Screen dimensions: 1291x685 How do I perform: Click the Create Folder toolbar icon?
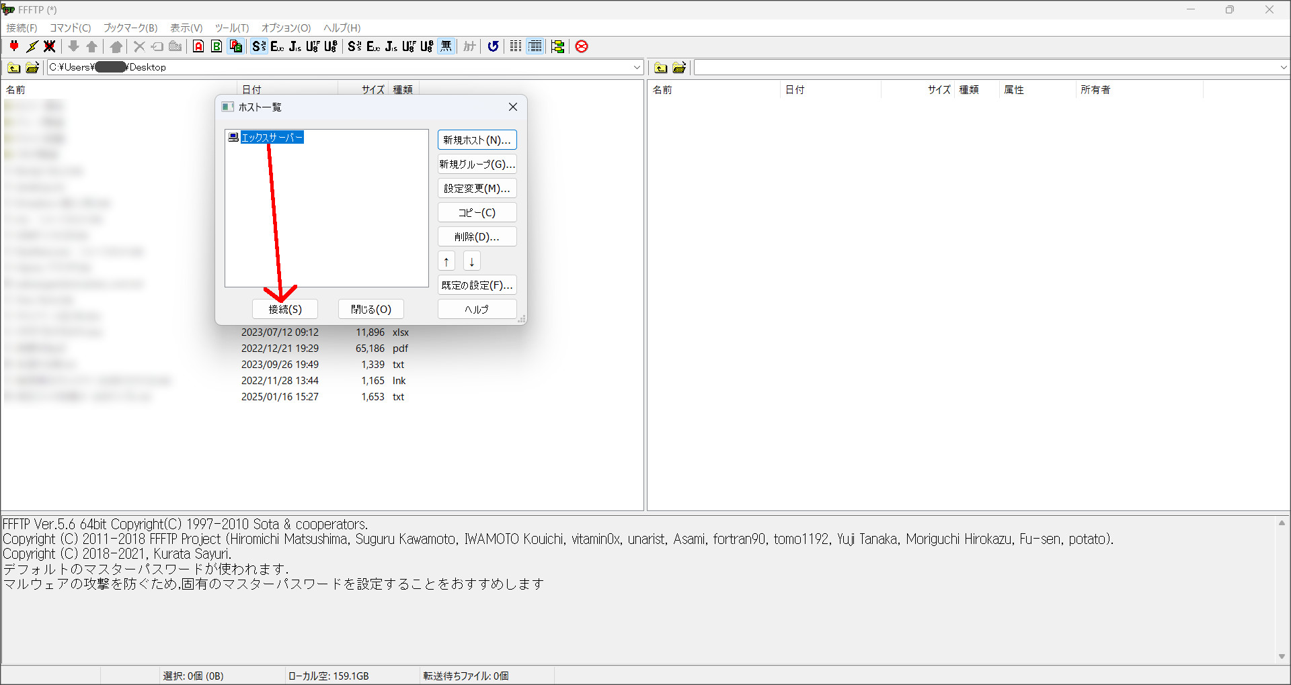(175, 46)
